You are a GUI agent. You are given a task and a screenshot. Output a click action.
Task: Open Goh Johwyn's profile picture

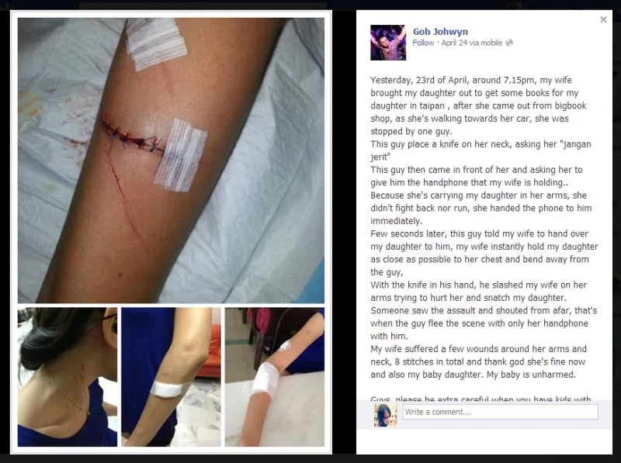point(388,43)
